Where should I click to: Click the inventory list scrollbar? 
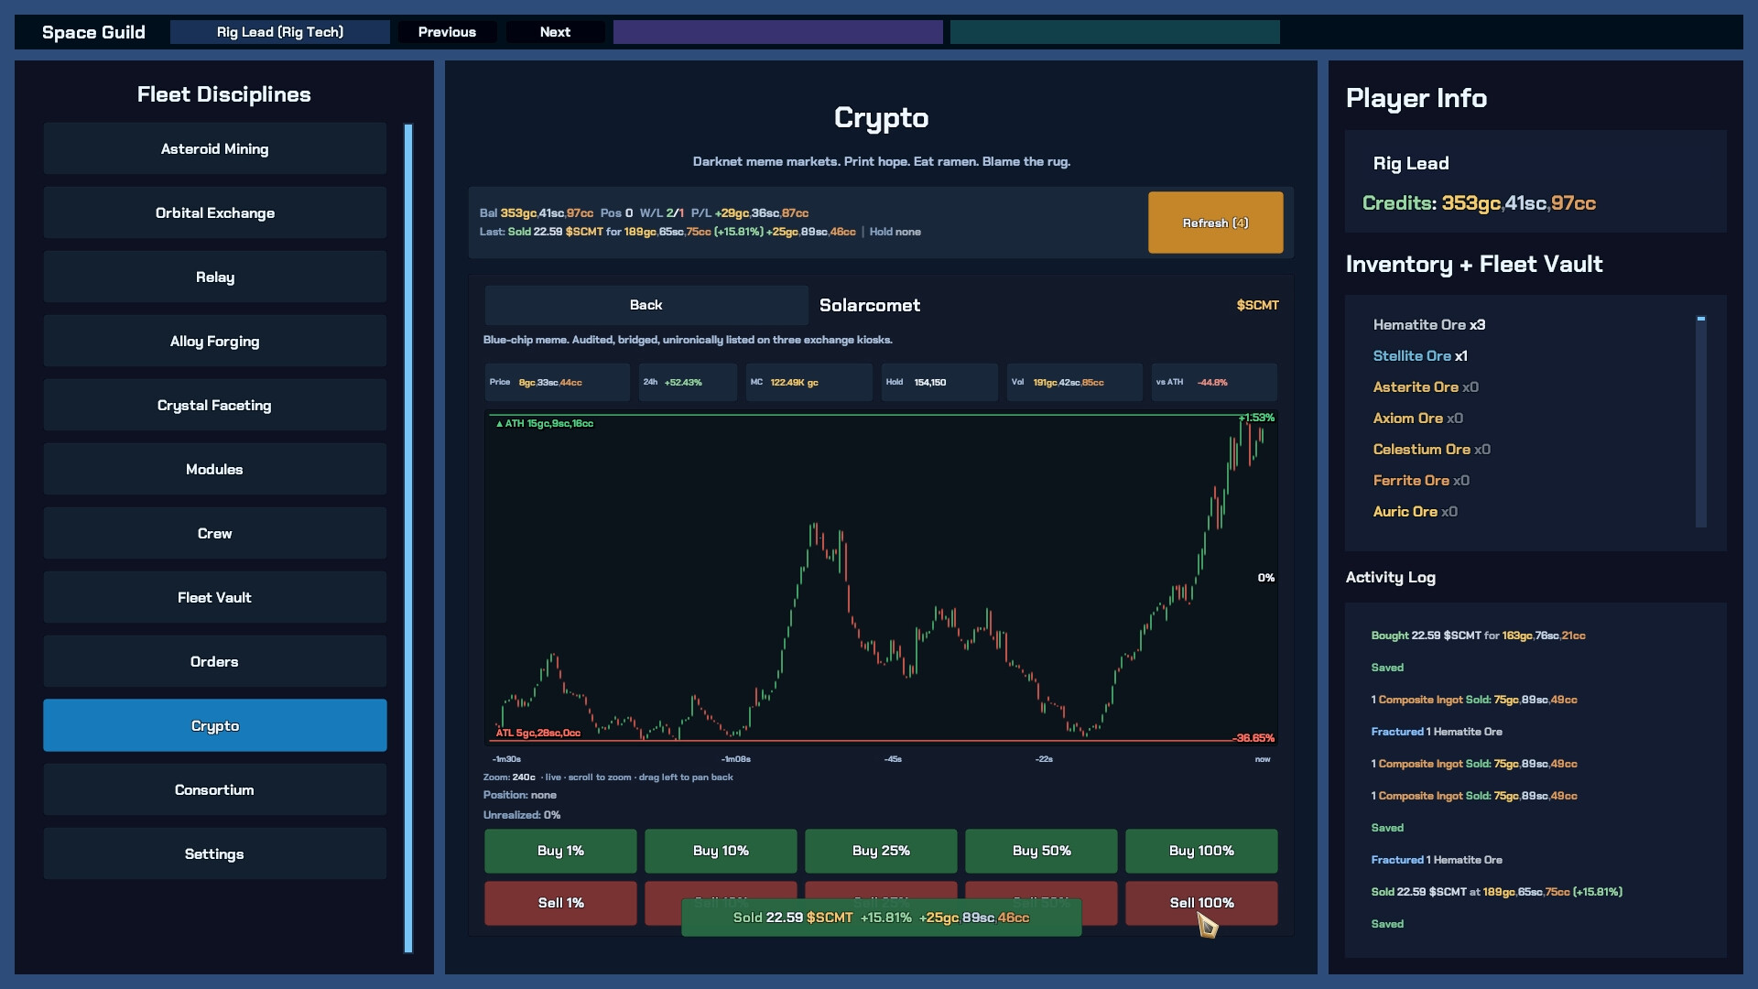(1701, 421)
